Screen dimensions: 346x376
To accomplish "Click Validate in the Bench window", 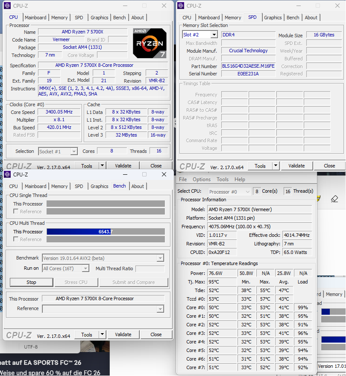I will [123, 334].
